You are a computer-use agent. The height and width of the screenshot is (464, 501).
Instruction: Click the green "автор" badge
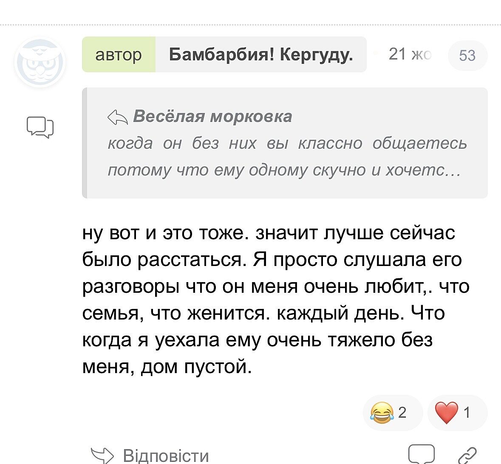[x=119, y=54]
